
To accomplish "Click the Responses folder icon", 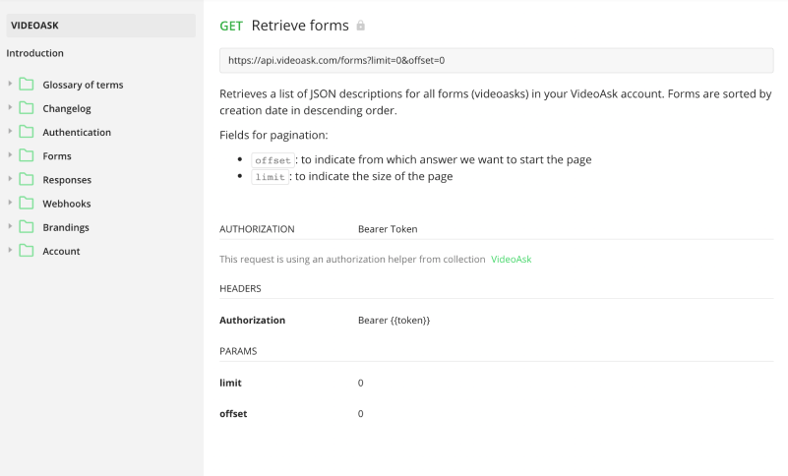I will (x=26, y=180).
